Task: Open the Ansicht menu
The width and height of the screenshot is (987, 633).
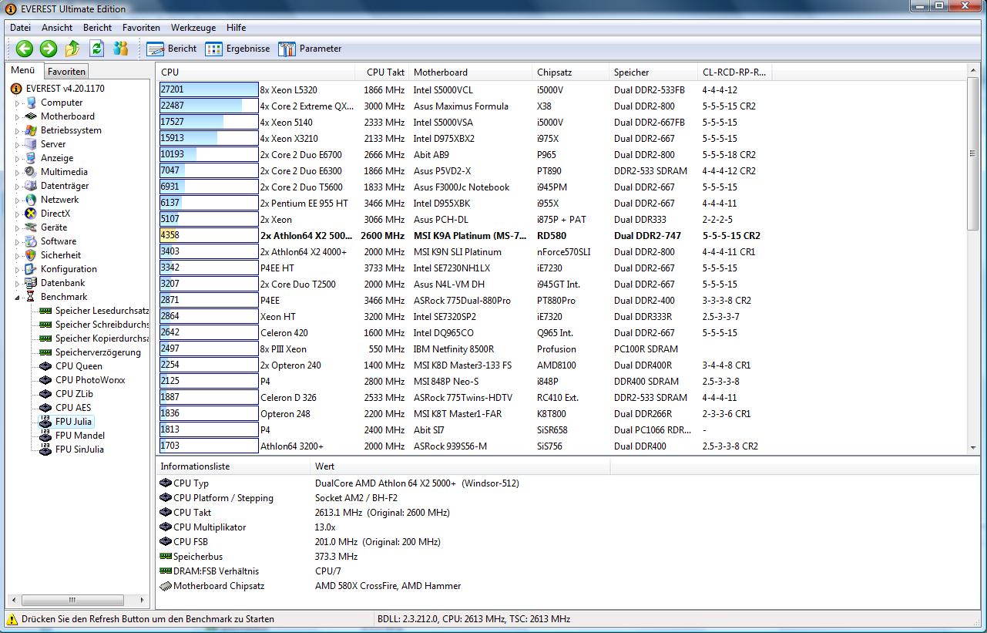Action: tap(57, 28)
